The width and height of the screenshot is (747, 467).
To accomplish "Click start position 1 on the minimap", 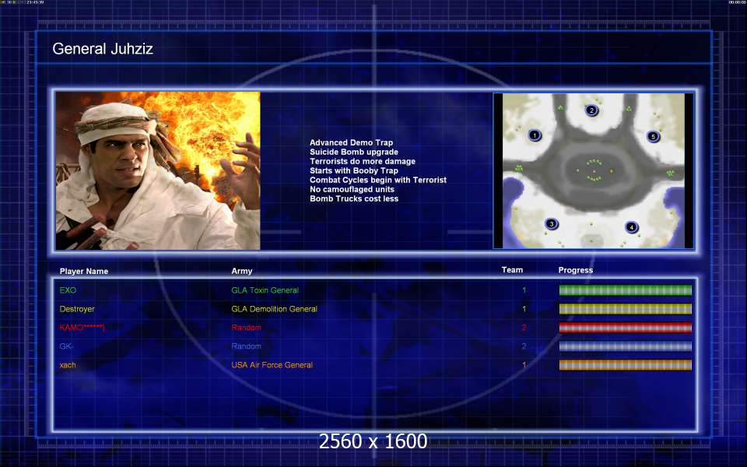I will (x=535, y=135).
